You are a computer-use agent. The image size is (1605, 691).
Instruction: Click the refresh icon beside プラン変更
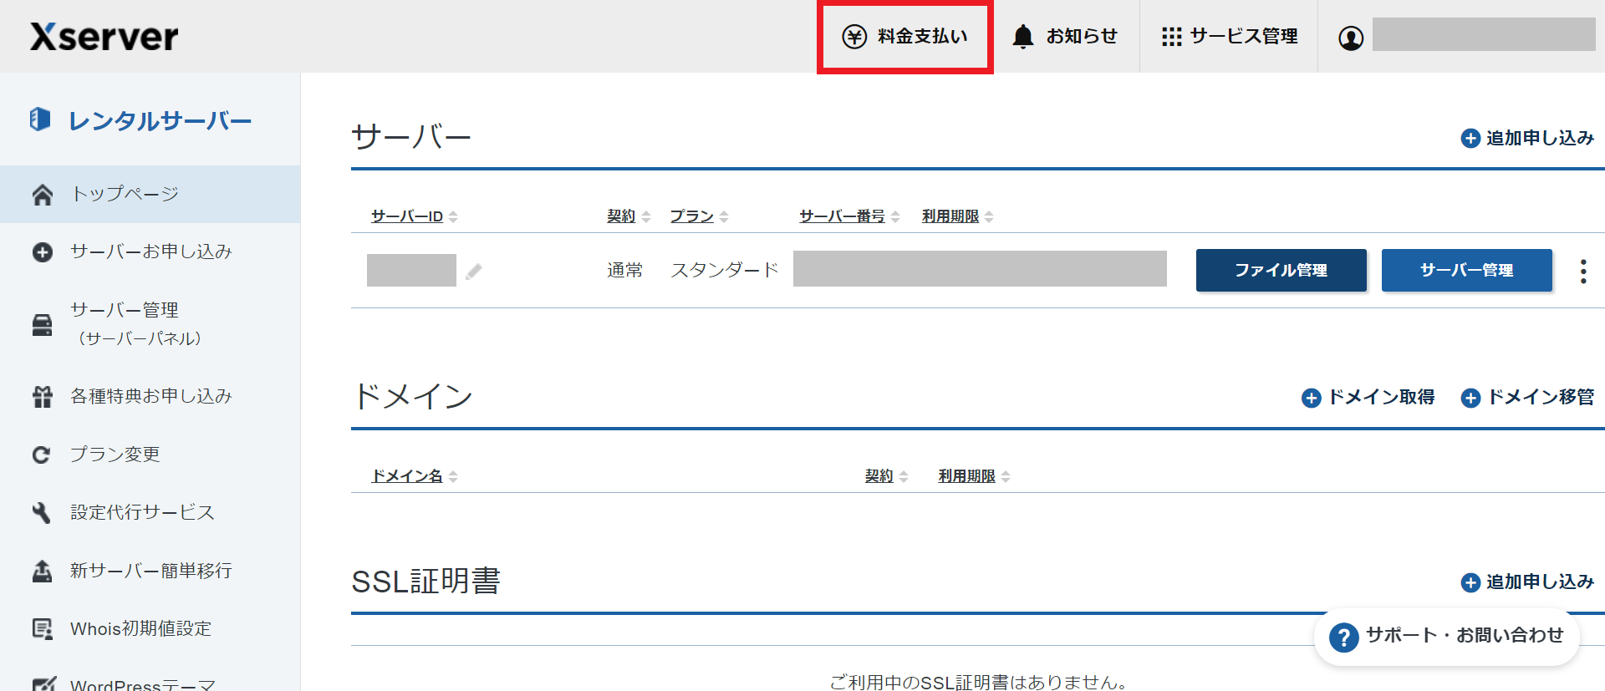pos(41,455)
